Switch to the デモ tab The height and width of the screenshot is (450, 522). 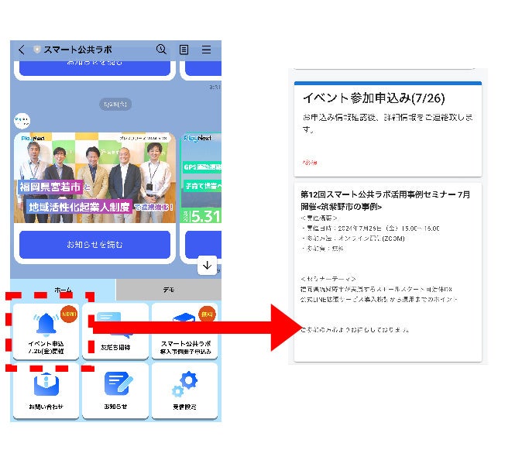click(169, 290)
